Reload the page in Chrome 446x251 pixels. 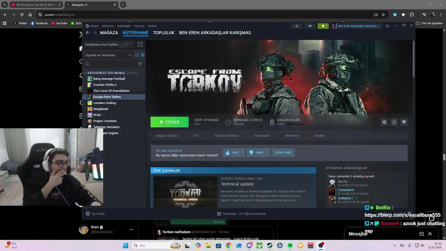(22, 15)
